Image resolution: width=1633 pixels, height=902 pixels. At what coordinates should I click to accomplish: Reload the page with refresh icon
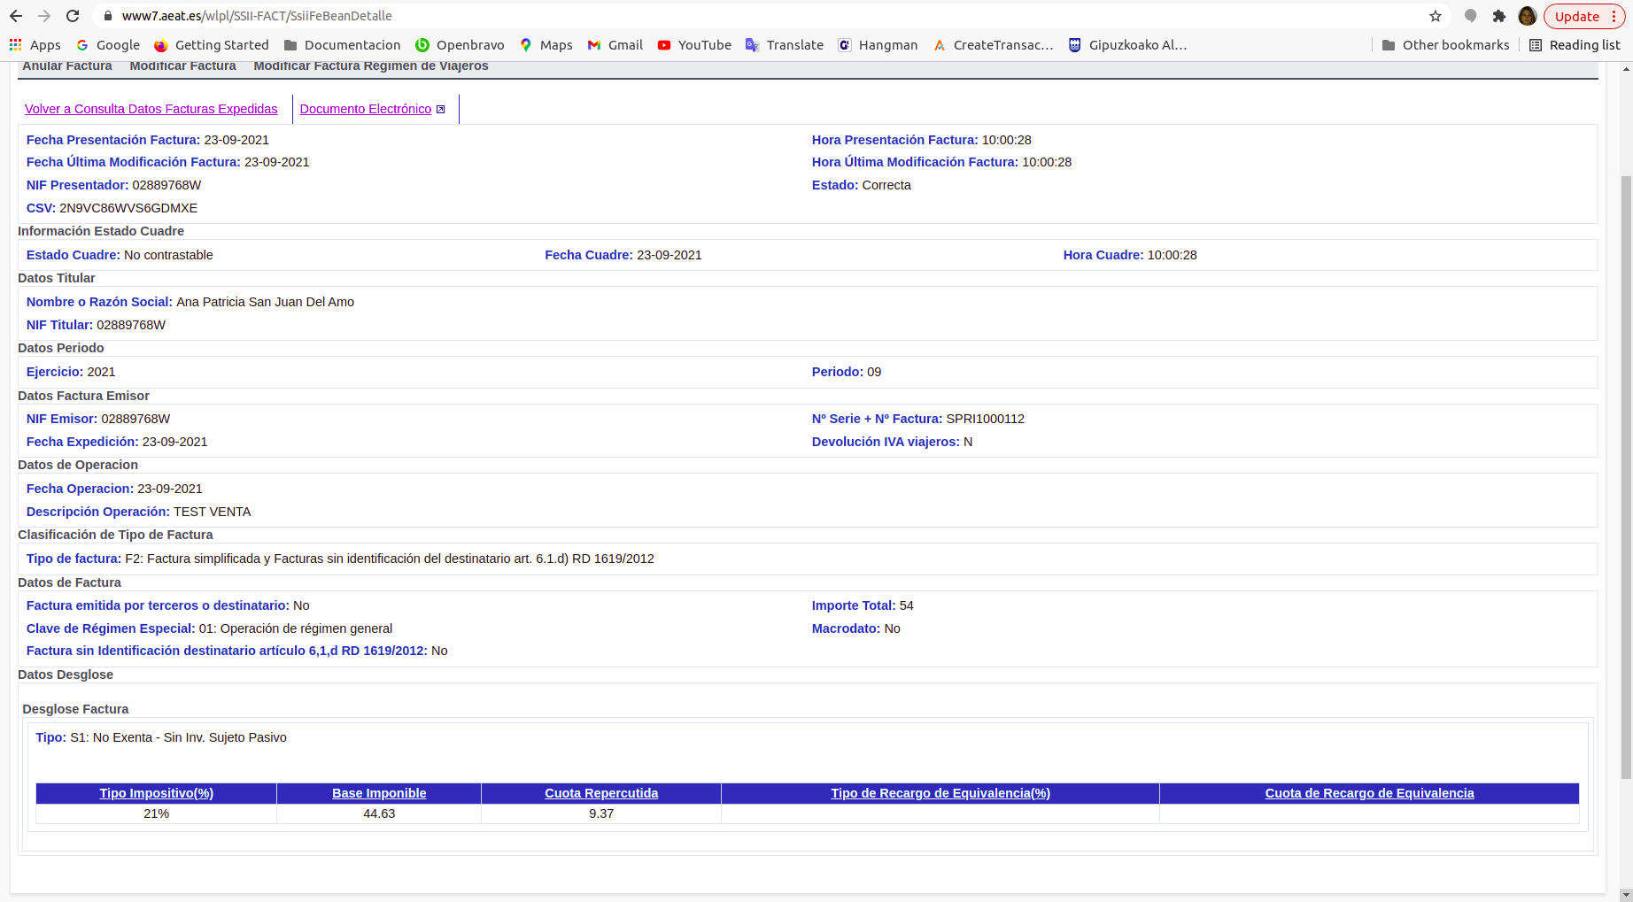(73, 16)
